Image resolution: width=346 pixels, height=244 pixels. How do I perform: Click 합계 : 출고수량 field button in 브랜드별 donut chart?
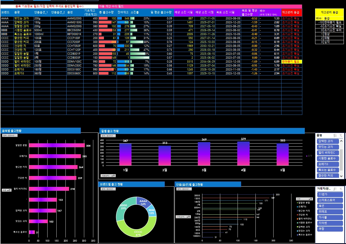coord(108,189)
